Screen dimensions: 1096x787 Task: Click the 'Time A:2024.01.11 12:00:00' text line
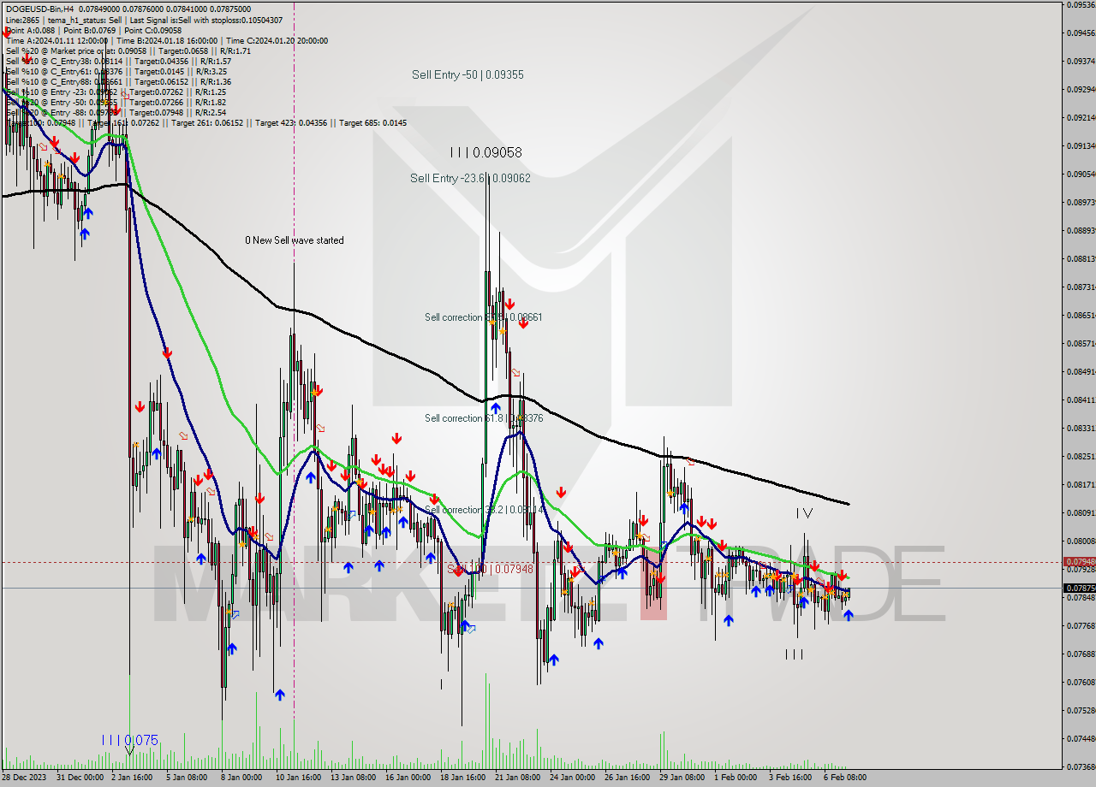[x=166, y=40]
